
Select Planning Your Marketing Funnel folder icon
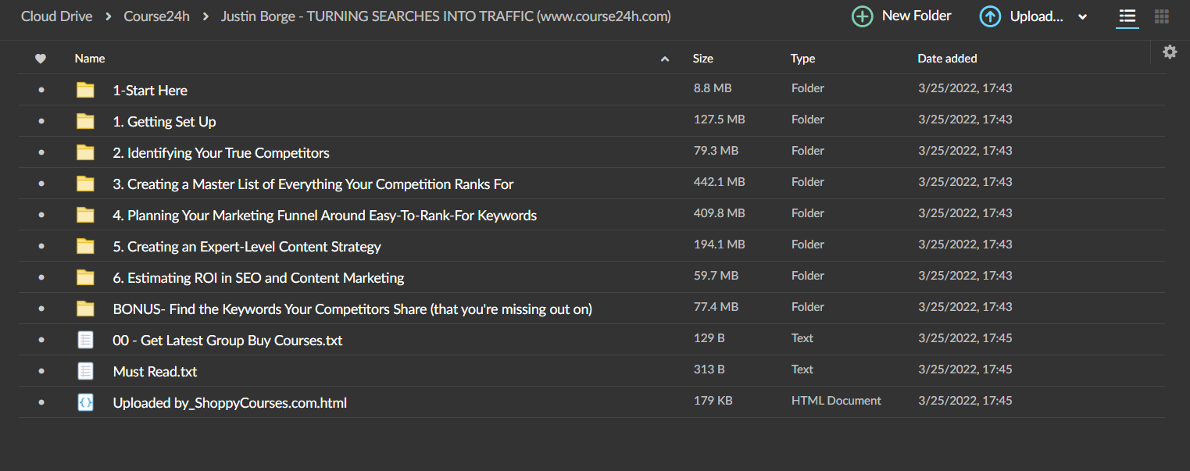[85, 215]
